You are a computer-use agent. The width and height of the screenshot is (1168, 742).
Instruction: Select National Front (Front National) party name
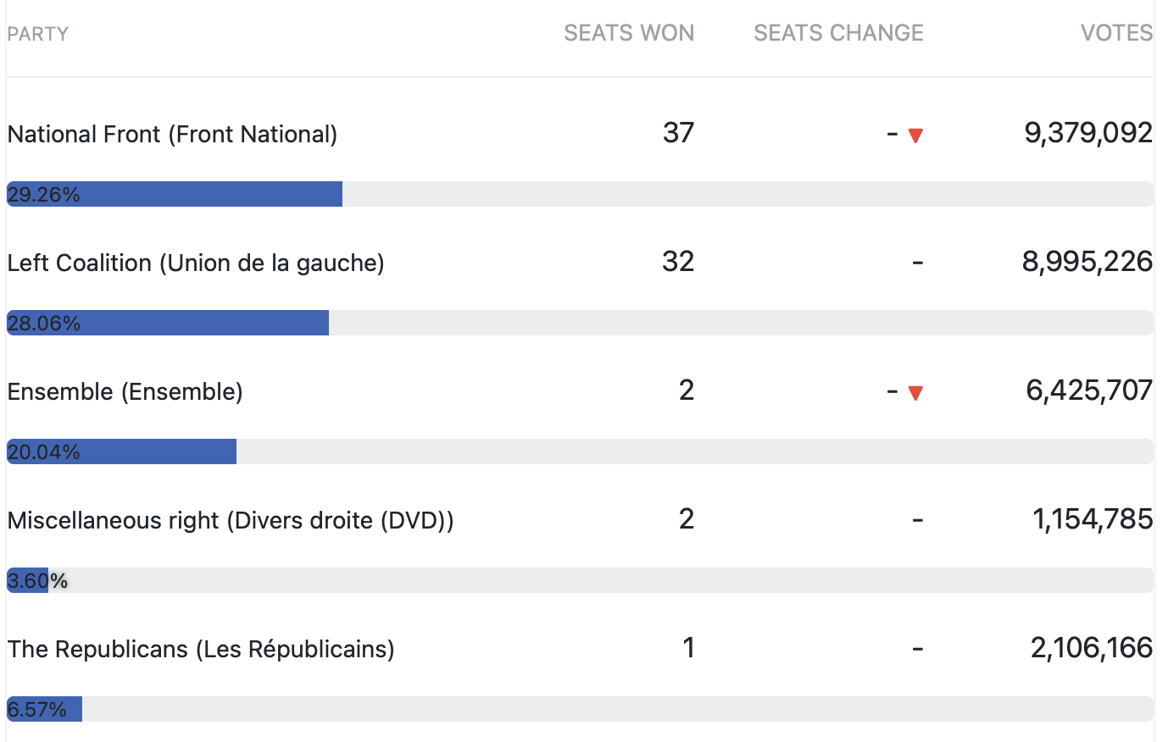point(172,135)
